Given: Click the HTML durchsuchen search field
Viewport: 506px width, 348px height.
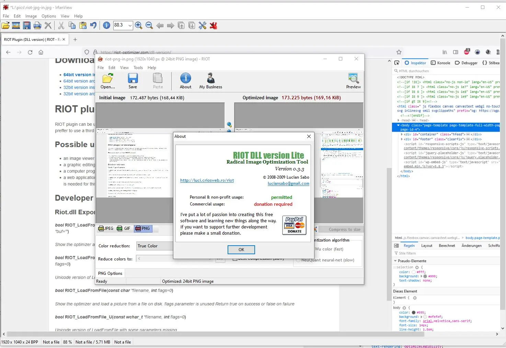Looking at the screenshot, I should tap(446, 71).
